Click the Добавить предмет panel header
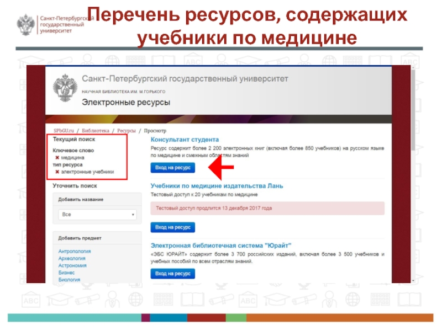Viewport: 442px width, 331px height. [x=98, y=238]
